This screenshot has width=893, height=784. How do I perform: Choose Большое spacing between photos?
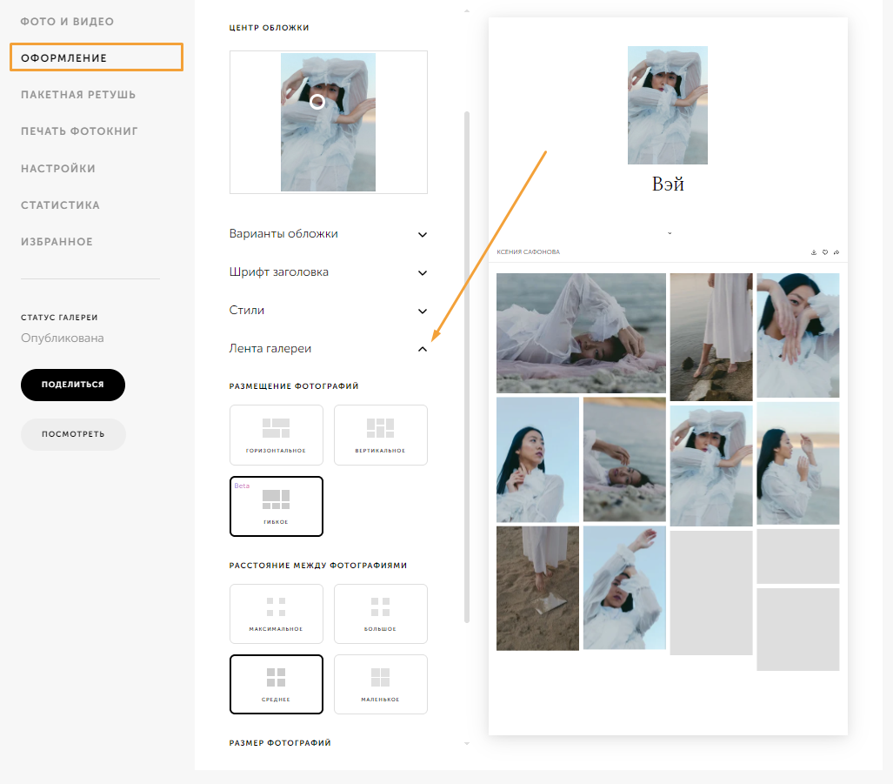coord(381,613)
